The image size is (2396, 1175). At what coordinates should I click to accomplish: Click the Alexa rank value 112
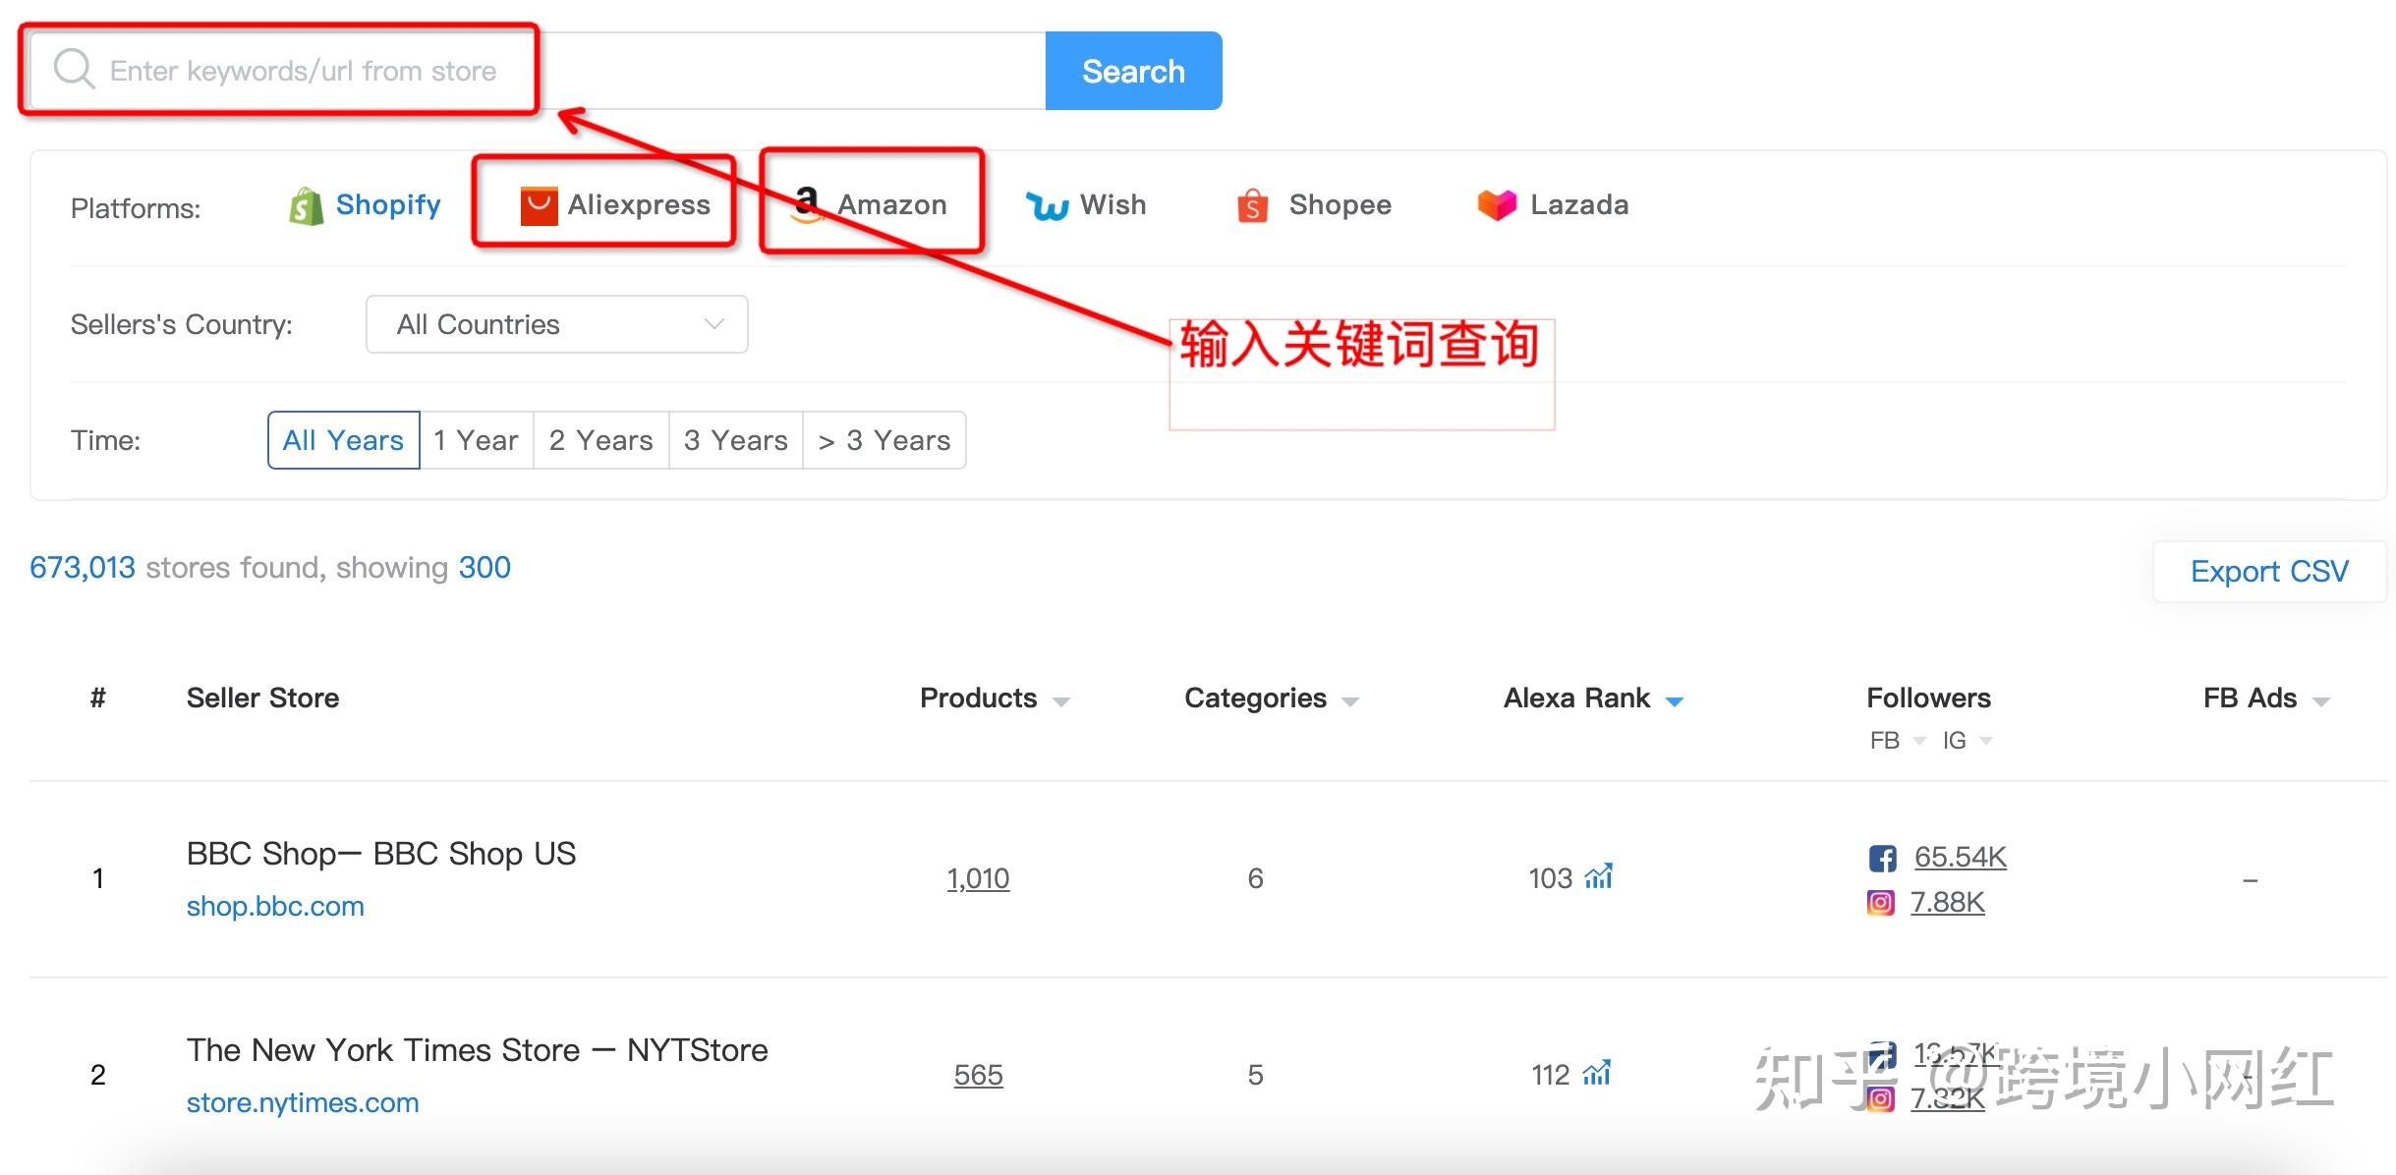coord(1550,1075)
